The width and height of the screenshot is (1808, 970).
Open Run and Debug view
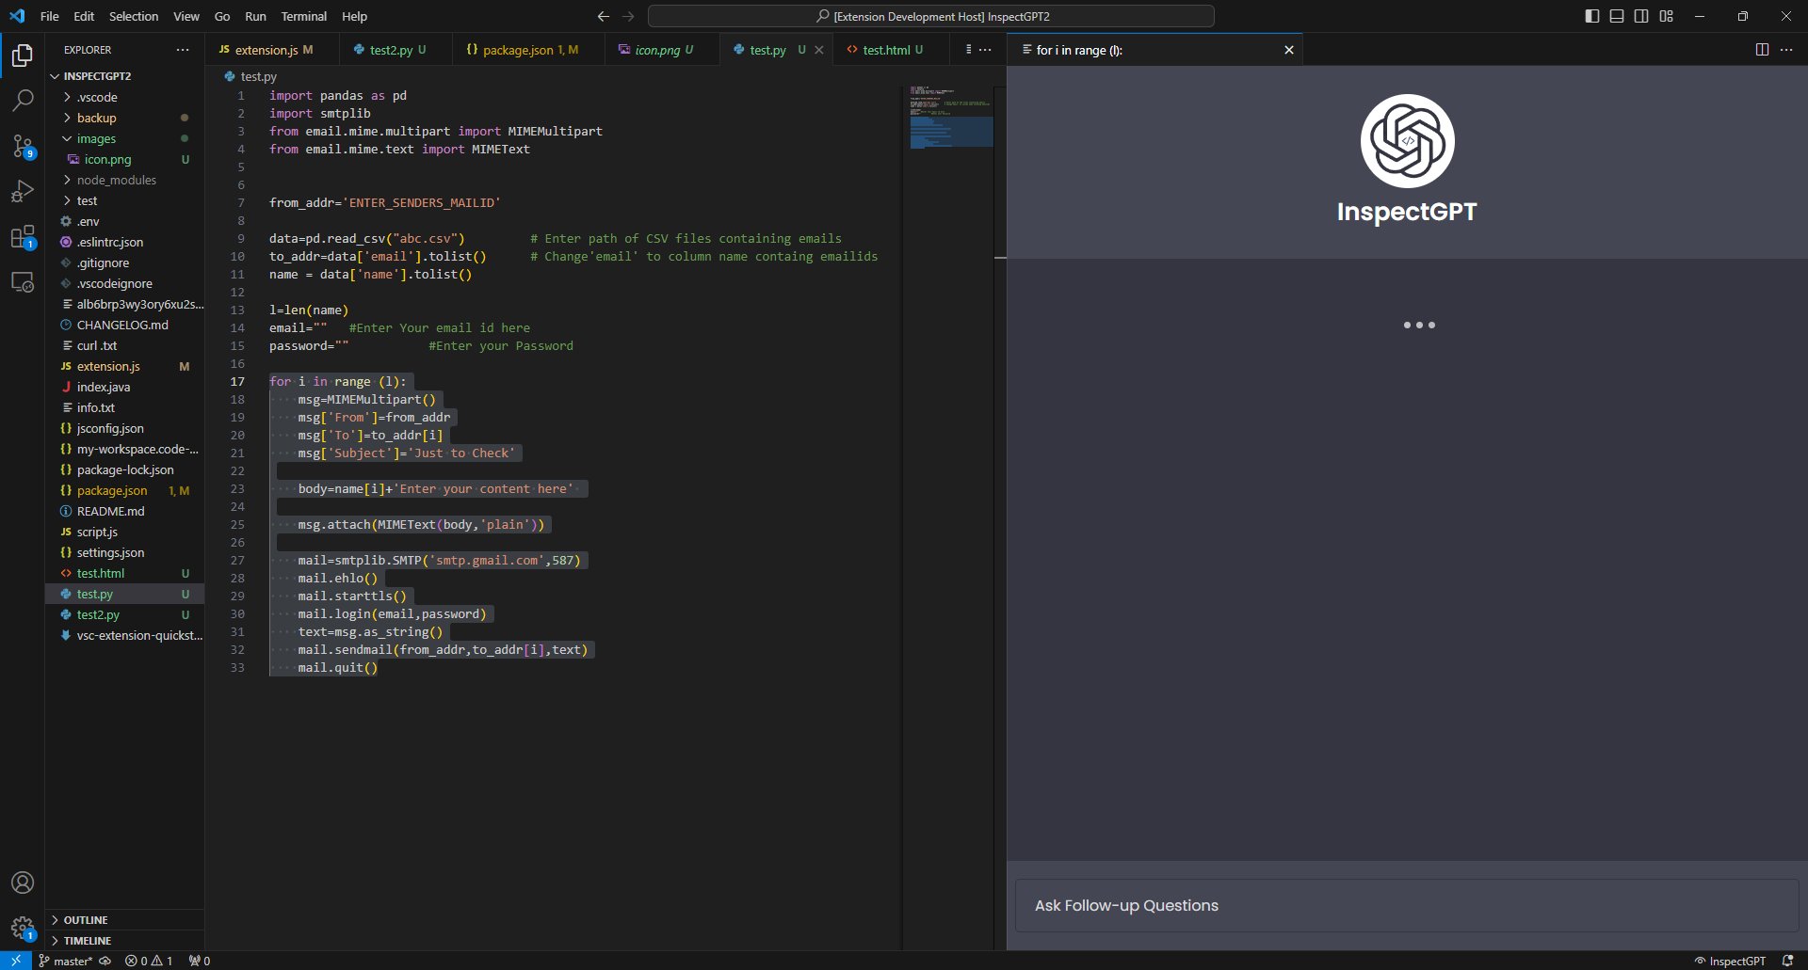(x=23, y=191)
